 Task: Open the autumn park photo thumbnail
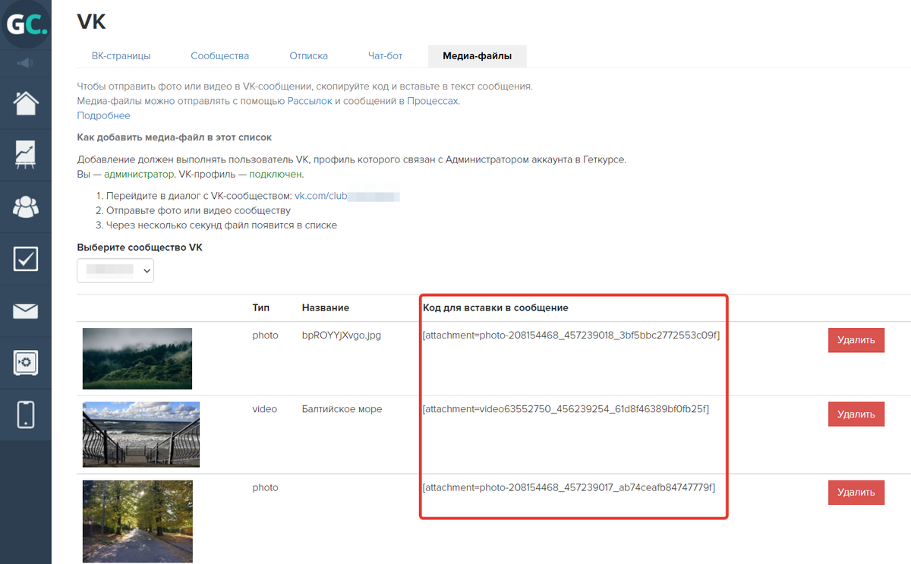[137, 521]
